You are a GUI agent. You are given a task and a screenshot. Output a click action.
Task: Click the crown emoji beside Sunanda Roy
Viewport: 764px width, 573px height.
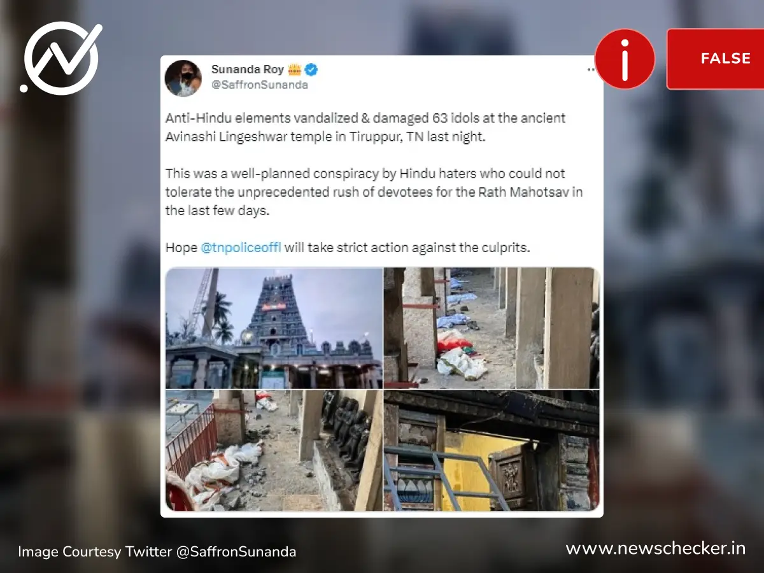[295, 70]
